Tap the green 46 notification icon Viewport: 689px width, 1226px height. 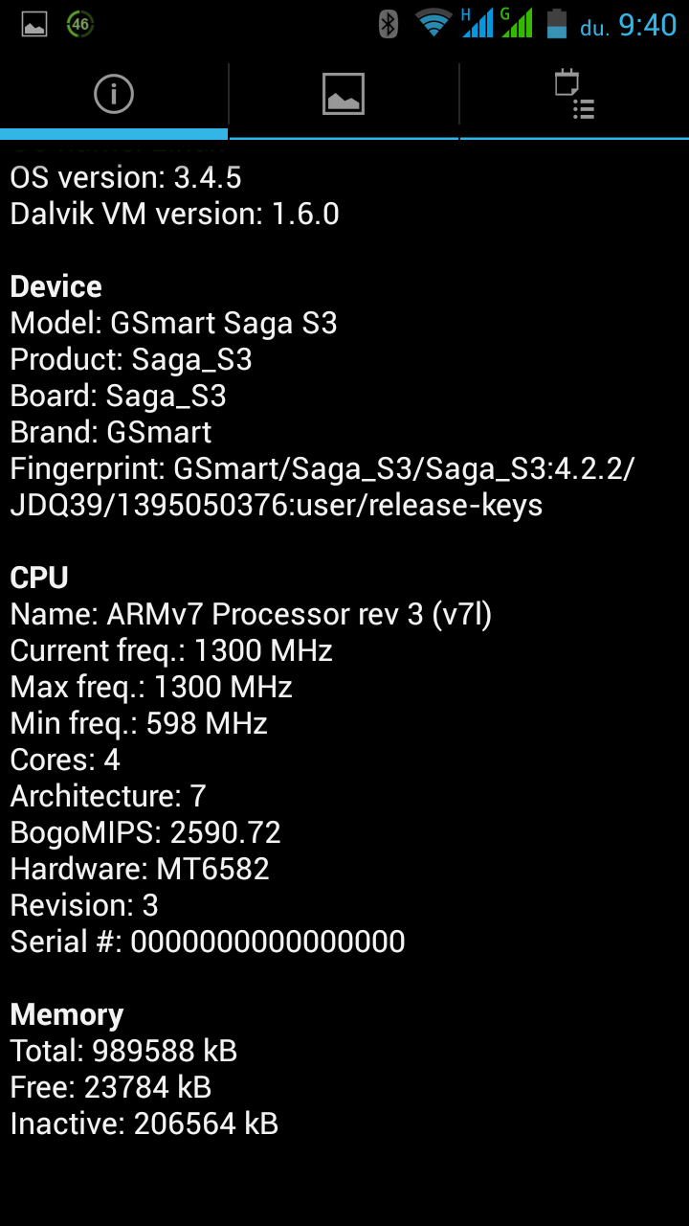[x=80, y=24]
